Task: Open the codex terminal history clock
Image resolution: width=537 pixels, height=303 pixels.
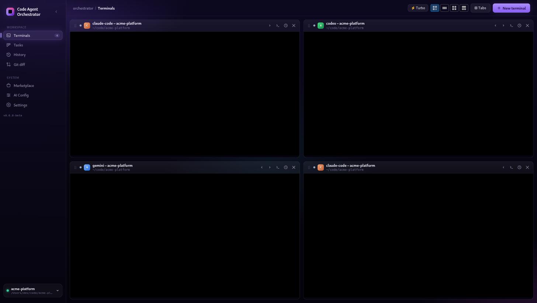Action: (519, 25)
